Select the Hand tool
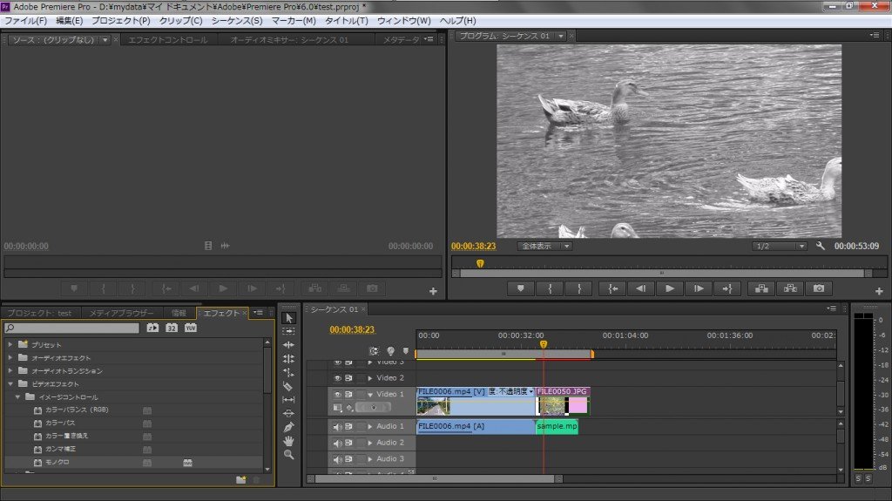Screen dimensions: 892x501 (x=289, y=441)
